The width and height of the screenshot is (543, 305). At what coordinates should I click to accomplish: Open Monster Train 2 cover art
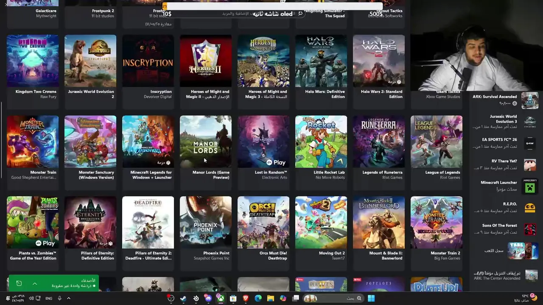point(437,222)
